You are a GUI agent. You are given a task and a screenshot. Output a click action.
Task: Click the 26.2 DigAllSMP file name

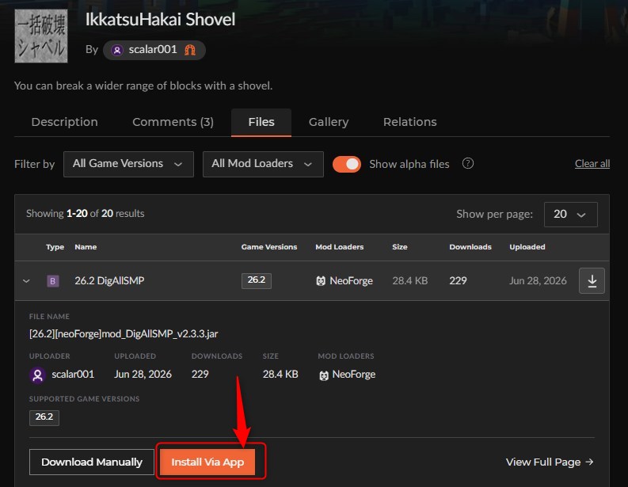[x=109, y=281]
